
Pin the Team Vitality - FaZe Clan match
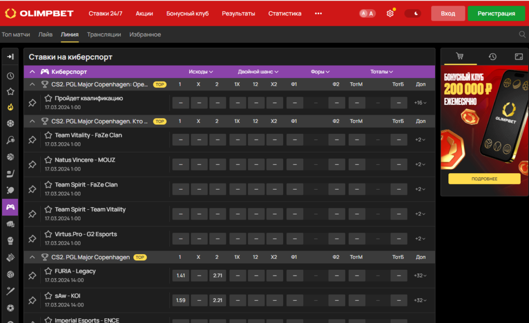(32, 140)
